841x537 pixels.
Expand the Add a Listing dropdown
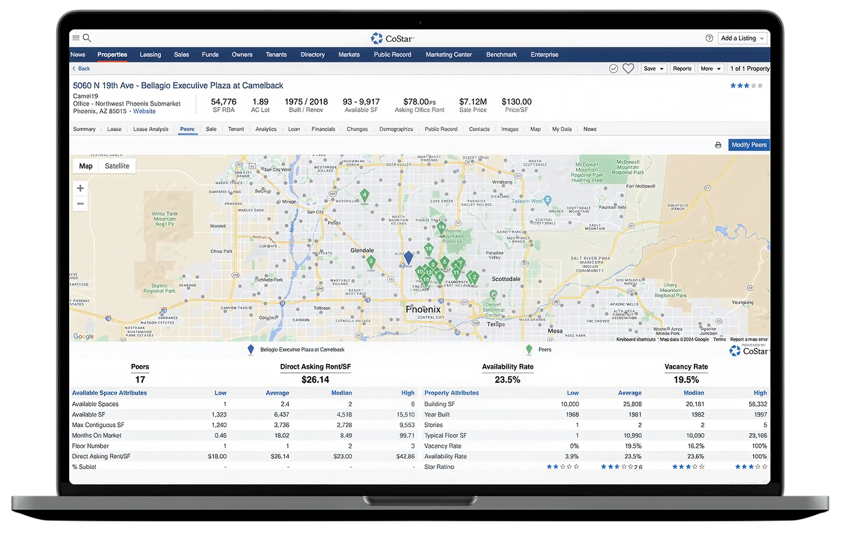743,38
